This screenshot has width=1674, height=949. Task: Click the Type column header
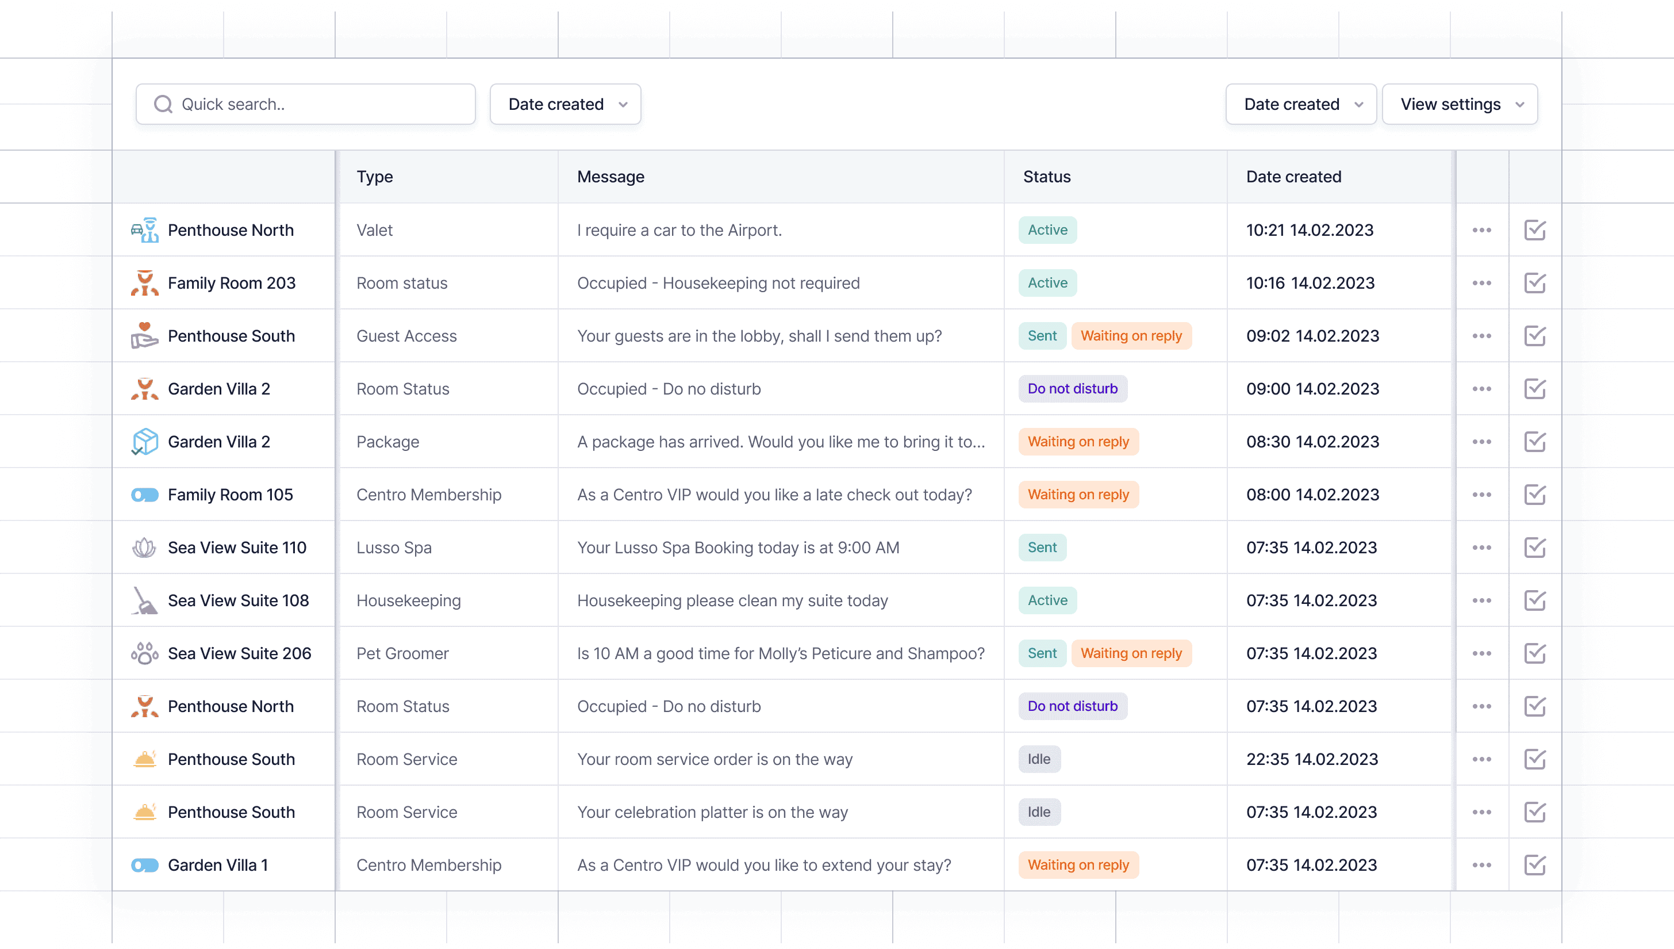(x=375, y=177)
